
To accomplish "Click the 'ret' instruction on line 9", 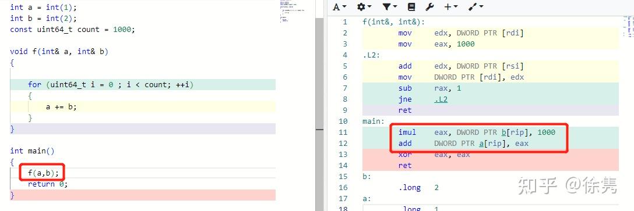I will (405, 110).
